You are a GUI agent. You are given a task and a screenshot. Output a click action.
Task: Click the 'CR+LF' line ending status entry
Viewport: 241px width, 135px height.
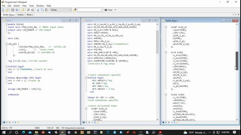click(x=50, y=128)
